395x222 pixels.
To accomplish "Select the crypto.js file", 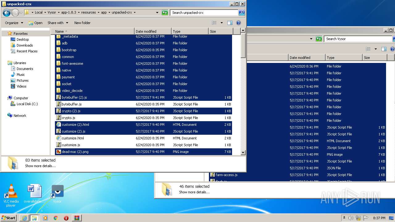I will 143,118.
